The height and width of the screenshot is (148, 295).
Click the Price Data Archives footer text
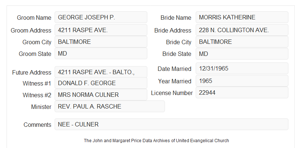pos(156,141)
